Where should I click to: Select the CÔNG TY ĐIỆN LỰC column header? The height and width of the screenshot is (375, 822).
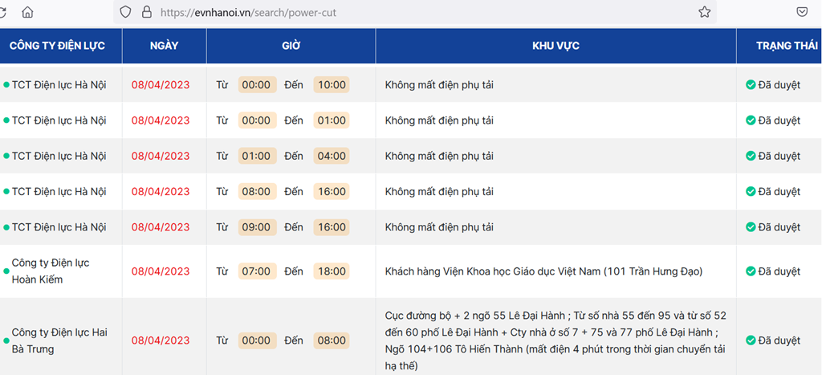[x=57, y=46]
